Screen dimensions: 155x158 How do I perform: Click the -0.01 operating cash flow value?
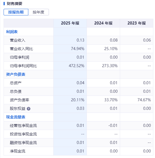click(113, 126)
